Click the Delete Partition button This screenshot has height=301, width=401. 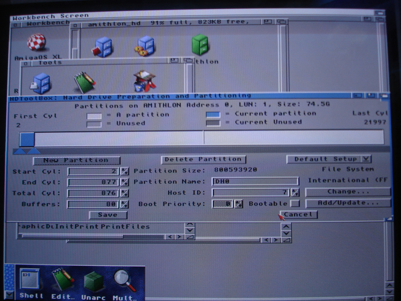click(203, 160)
